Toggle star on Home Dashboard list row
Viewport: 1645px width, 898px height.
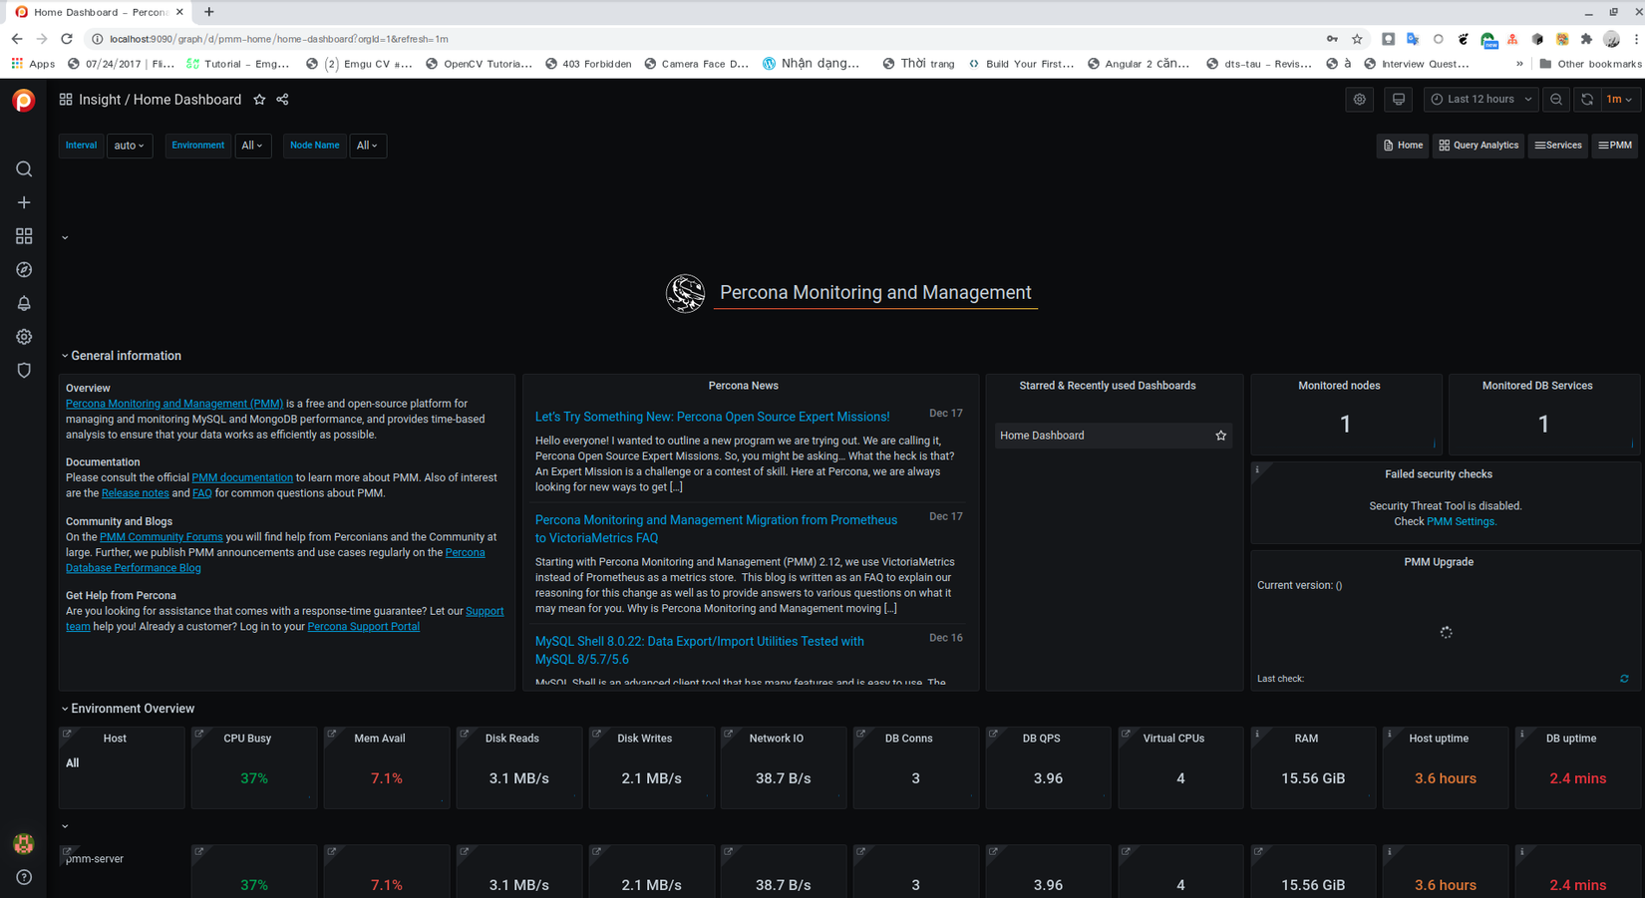coord(1220,436)
